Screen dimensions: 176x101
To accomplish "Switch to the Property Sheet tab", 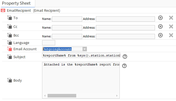I will click(x=16, y=3).
